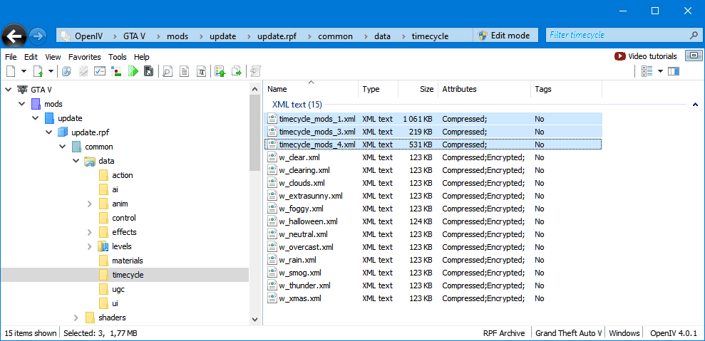Viewport: 705px width, 341px height.
Task: Go forward with the blue arrow button
Action: pos(38,36)
